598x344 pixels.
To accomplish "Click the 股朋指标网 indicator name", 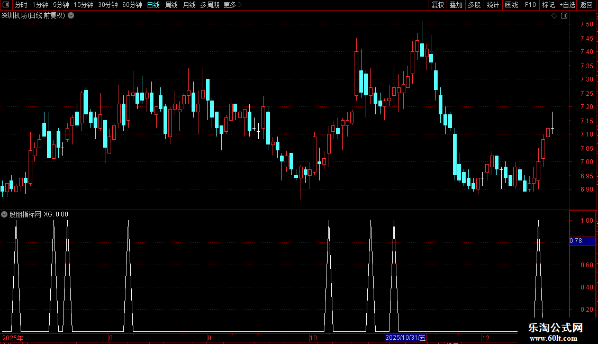I will click(x=25, y=214).
